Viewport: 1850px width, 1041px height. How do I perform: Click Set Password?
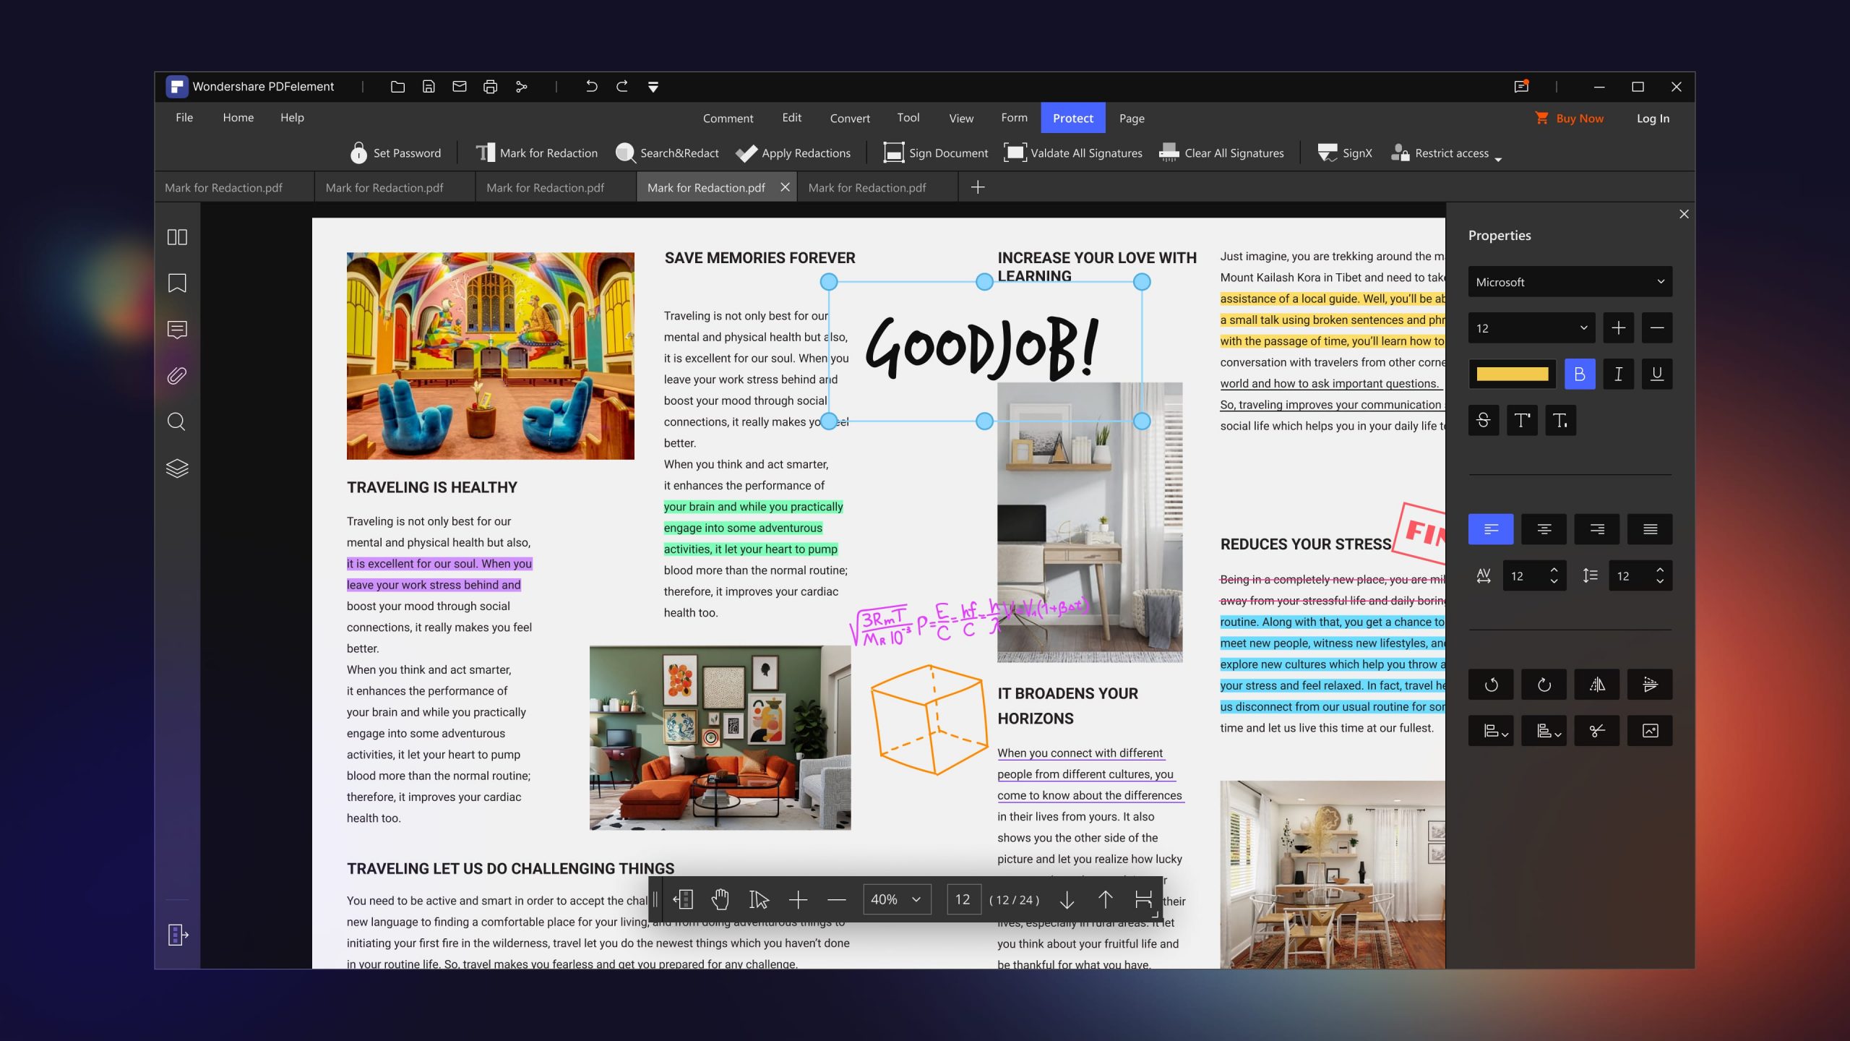click(x=396, y=153)
